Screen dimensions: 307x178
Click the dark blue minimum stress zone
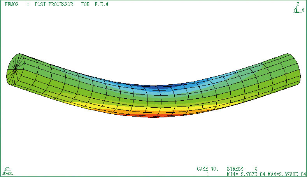coord(157,87)
